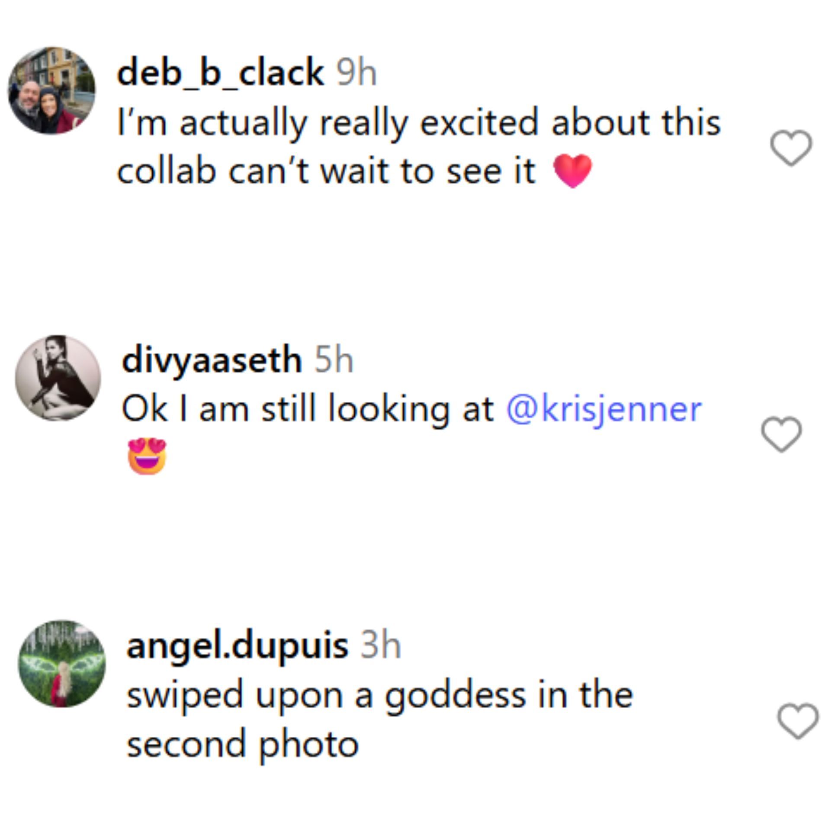The image size is (822, 822).
Task: Click the divyaaseth username
Action: coord(212,360)
